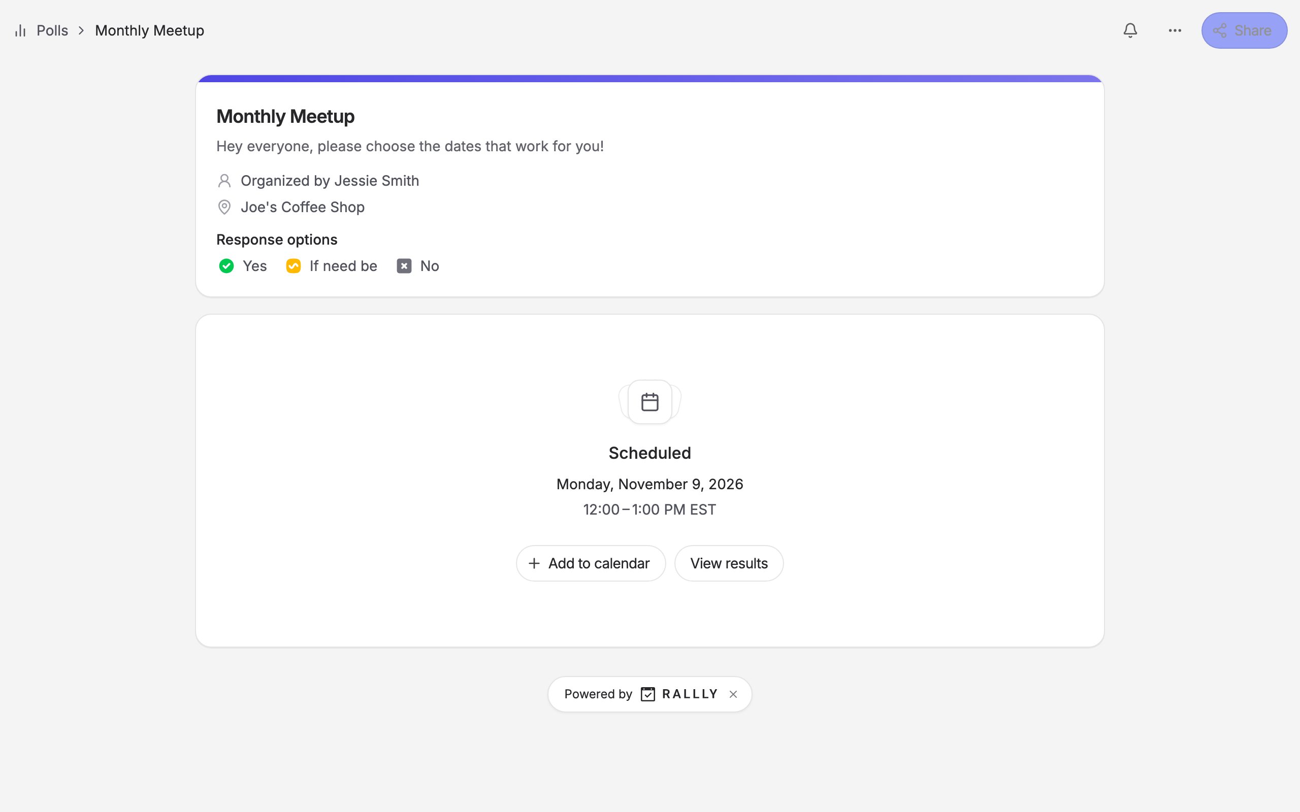Screen dimensions: 1300x812
Task: Select the Monthly Meetup poll title heading
Action: click(285, 117)
